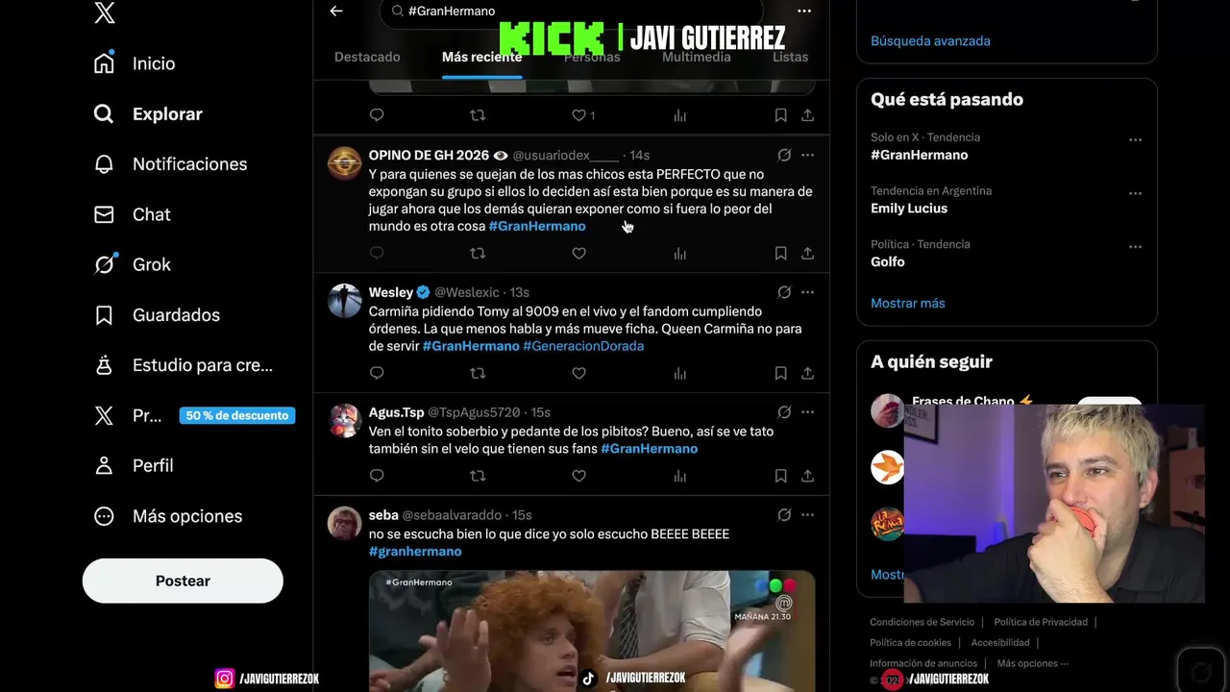1230x692 pixels.
Task: Click #GranHermano hashtag in OPINO DE GH post
Action: pyautogui.click(x=537, y=226)
